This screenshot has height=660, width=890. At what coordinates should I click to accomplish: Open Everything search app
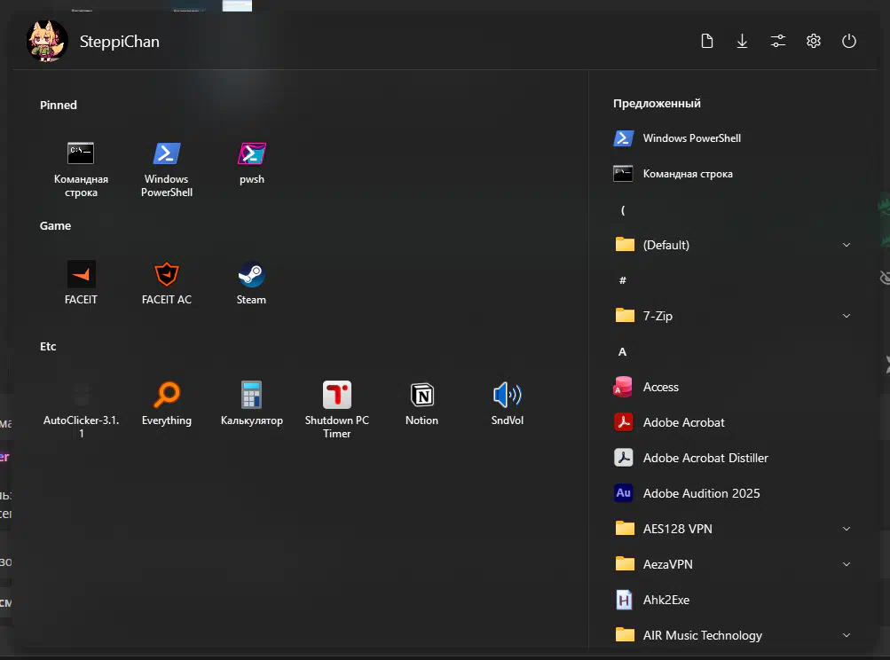166,396
